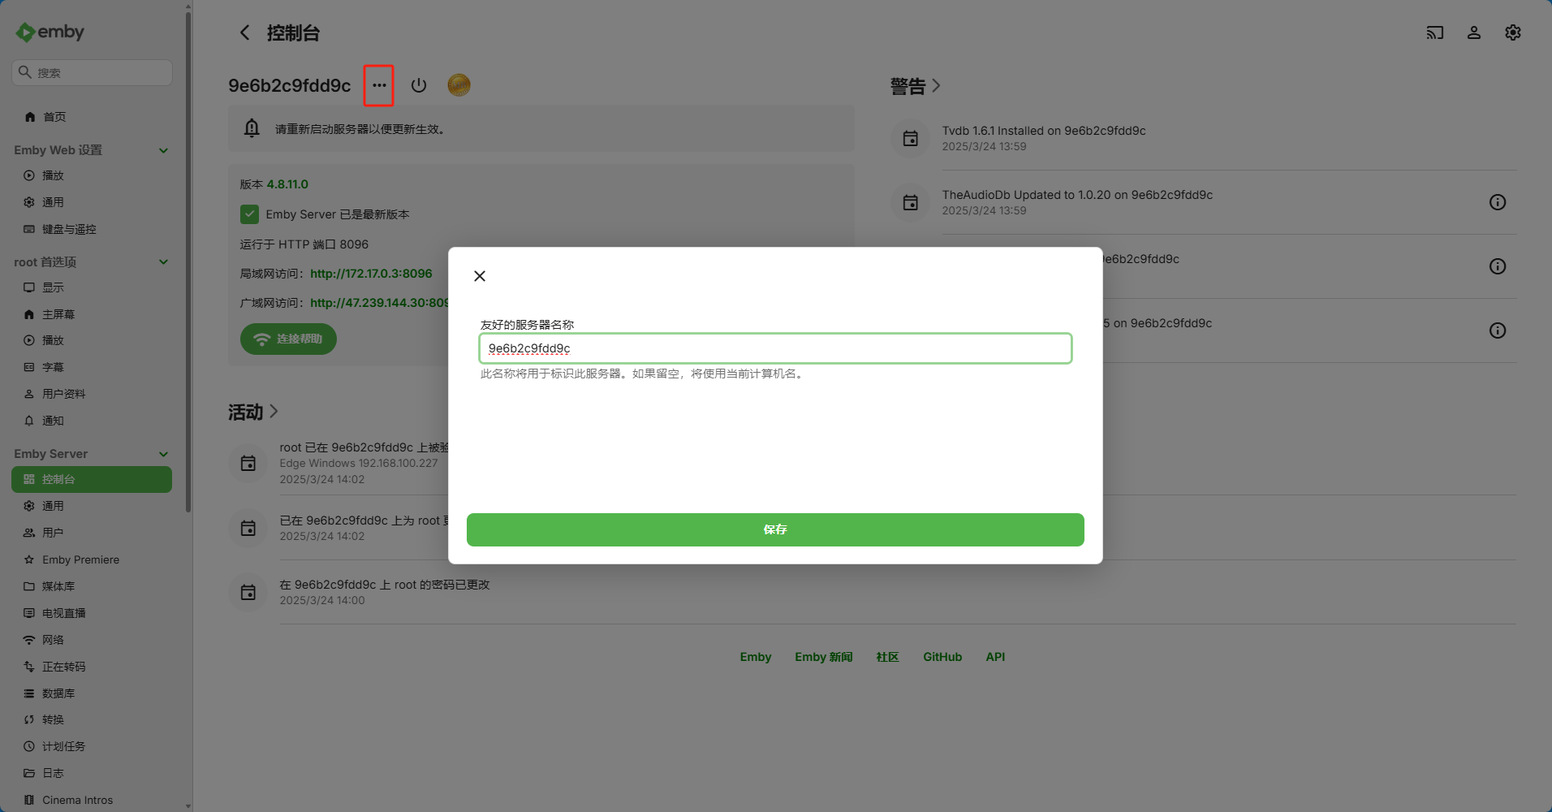
Task: Open Network settings
Action: click(92, 640)
